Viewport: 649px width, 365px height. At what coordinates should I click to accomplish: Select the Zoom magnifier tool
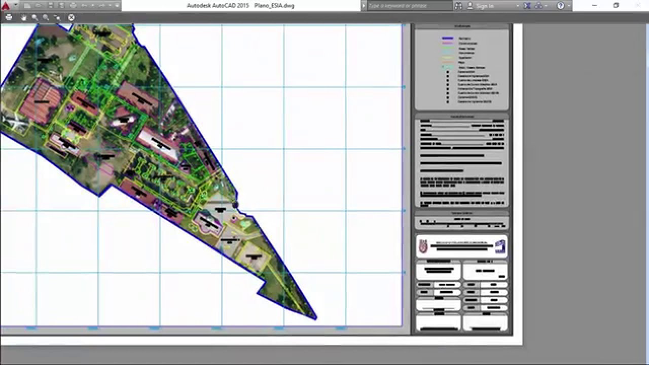(34, 17)
